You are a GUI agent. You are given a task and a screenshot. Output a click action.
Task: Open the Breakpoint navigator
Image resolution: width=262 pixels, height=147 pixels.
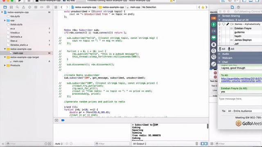[42, 7]
